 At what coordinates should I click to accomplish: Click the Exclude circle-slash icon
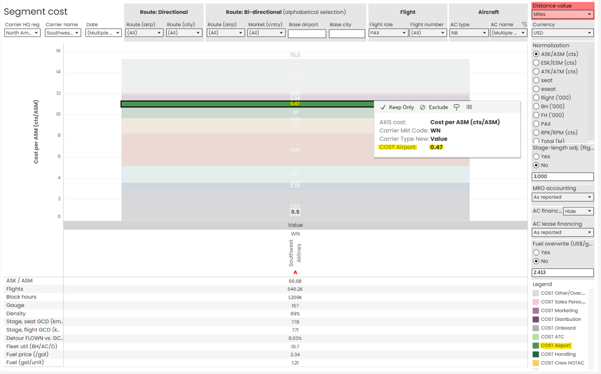(x=422, y=108)
